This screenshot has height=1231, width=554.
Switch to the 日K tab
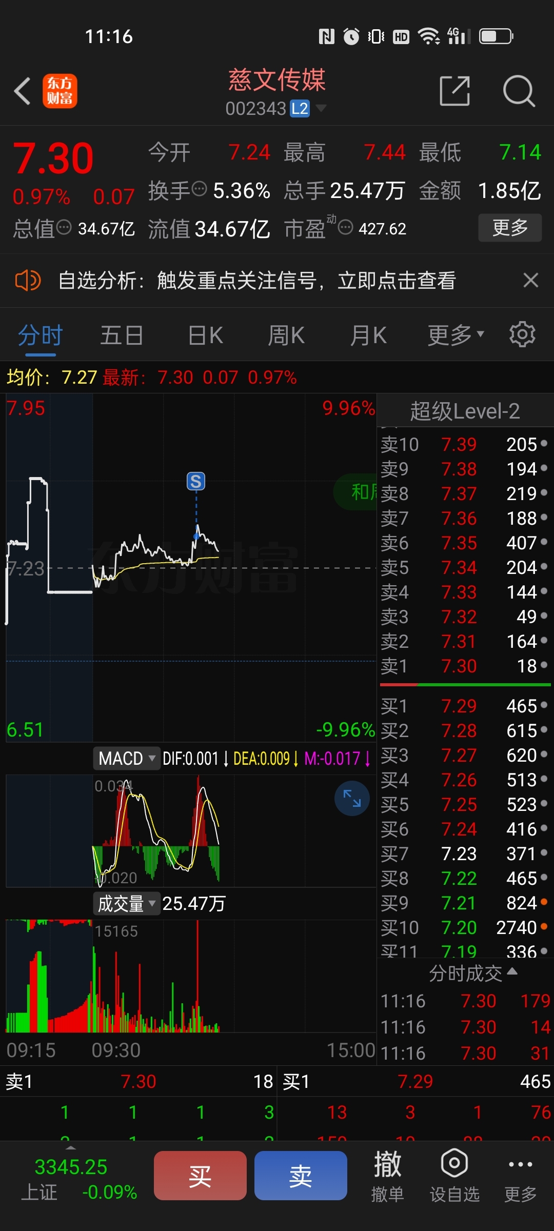click(205, 335)
